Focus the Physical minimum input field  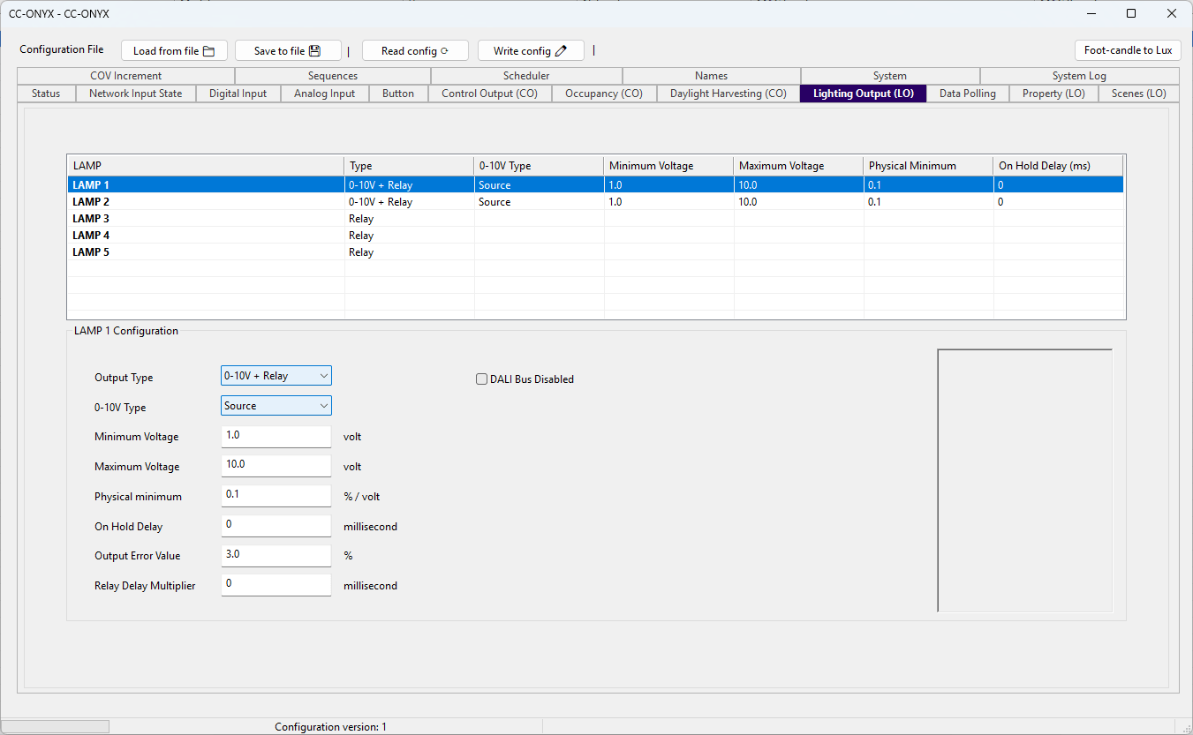tap(276, 496)
